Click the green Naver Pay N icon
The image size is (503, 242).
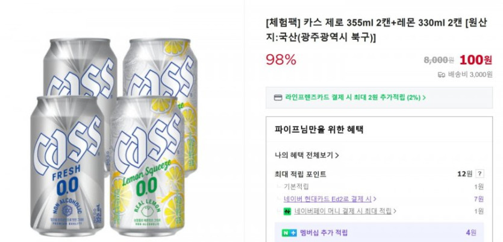pos(288,211)
